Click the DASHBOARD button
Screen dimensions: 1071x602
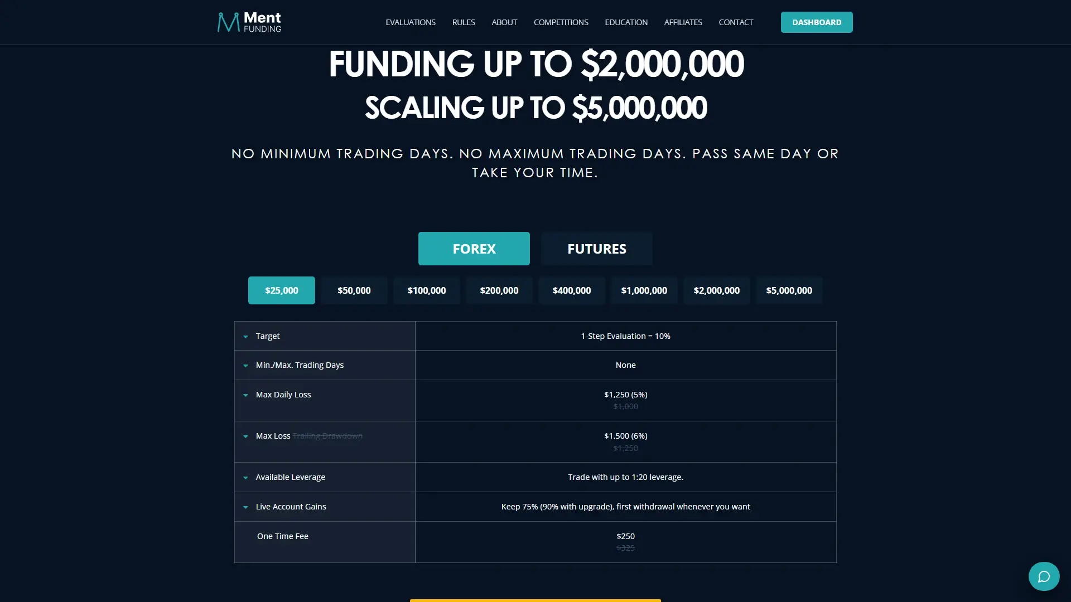[817, 22]
